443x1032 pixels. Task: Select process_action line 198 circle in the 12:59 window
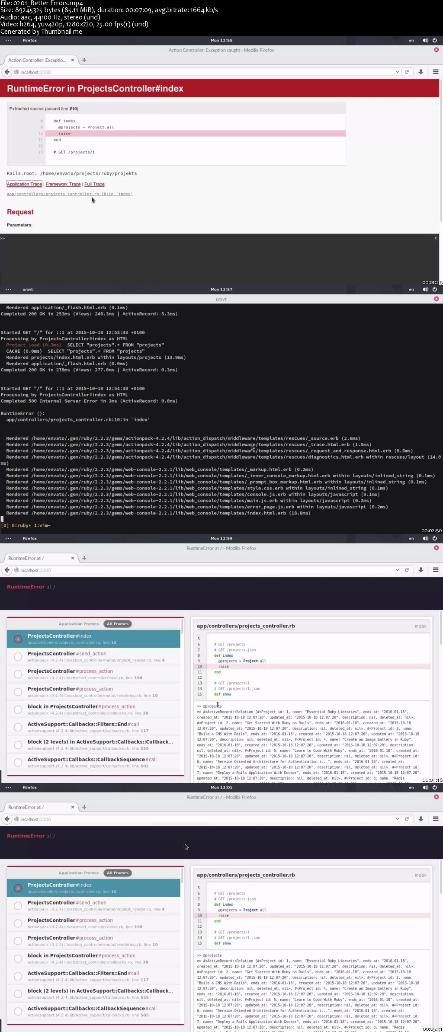coord(18,674)
